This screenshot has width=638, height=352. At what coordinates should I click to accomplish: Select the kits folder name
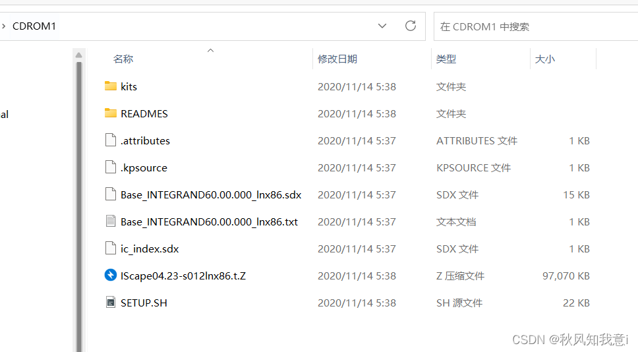tap(129, 86)
